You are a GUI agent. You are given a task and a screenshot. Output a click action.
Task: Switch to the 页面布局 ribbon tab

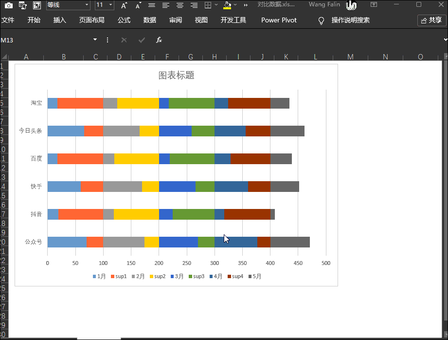click(x=92, y=20)
